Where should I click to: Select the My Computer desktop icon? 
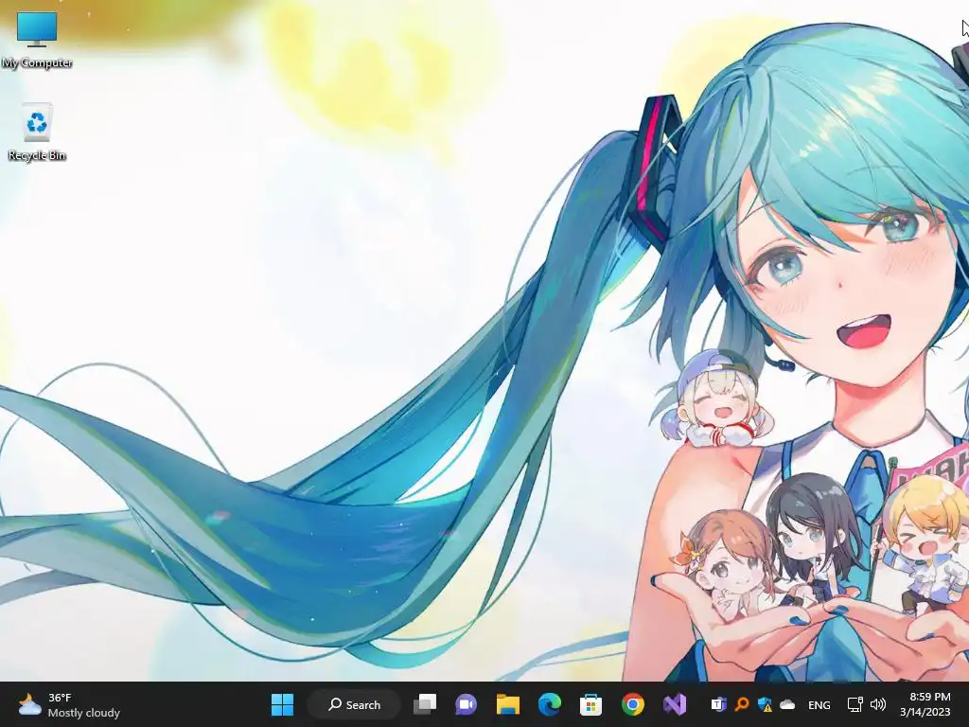[37, 39]
